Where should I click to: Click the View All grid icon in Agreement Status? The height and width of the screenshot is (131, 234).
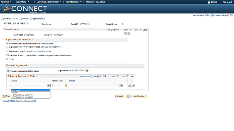(100, 76)
